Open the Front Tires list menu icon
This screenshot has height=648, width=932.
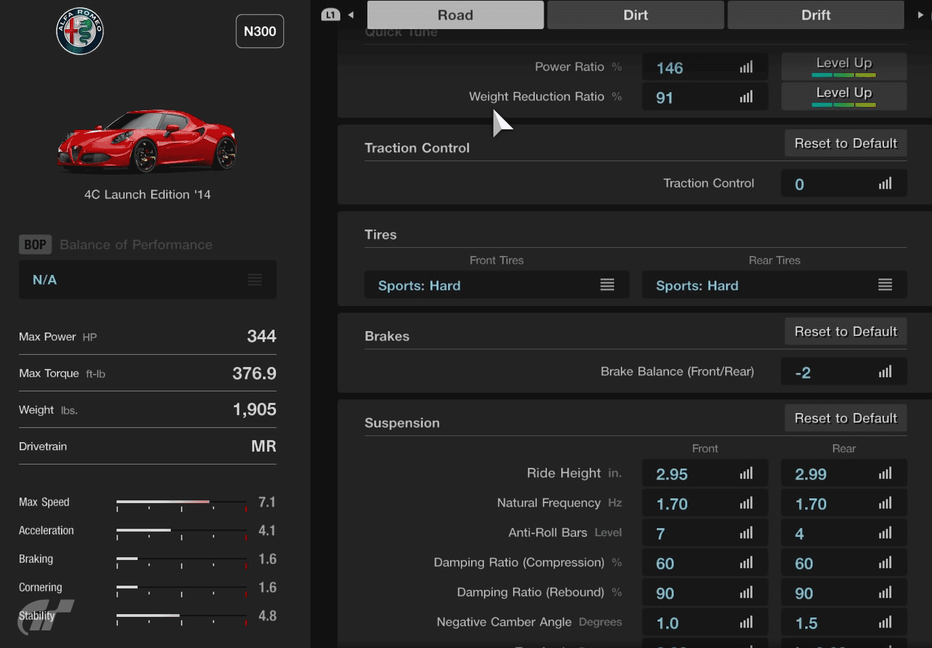point(607,285)
